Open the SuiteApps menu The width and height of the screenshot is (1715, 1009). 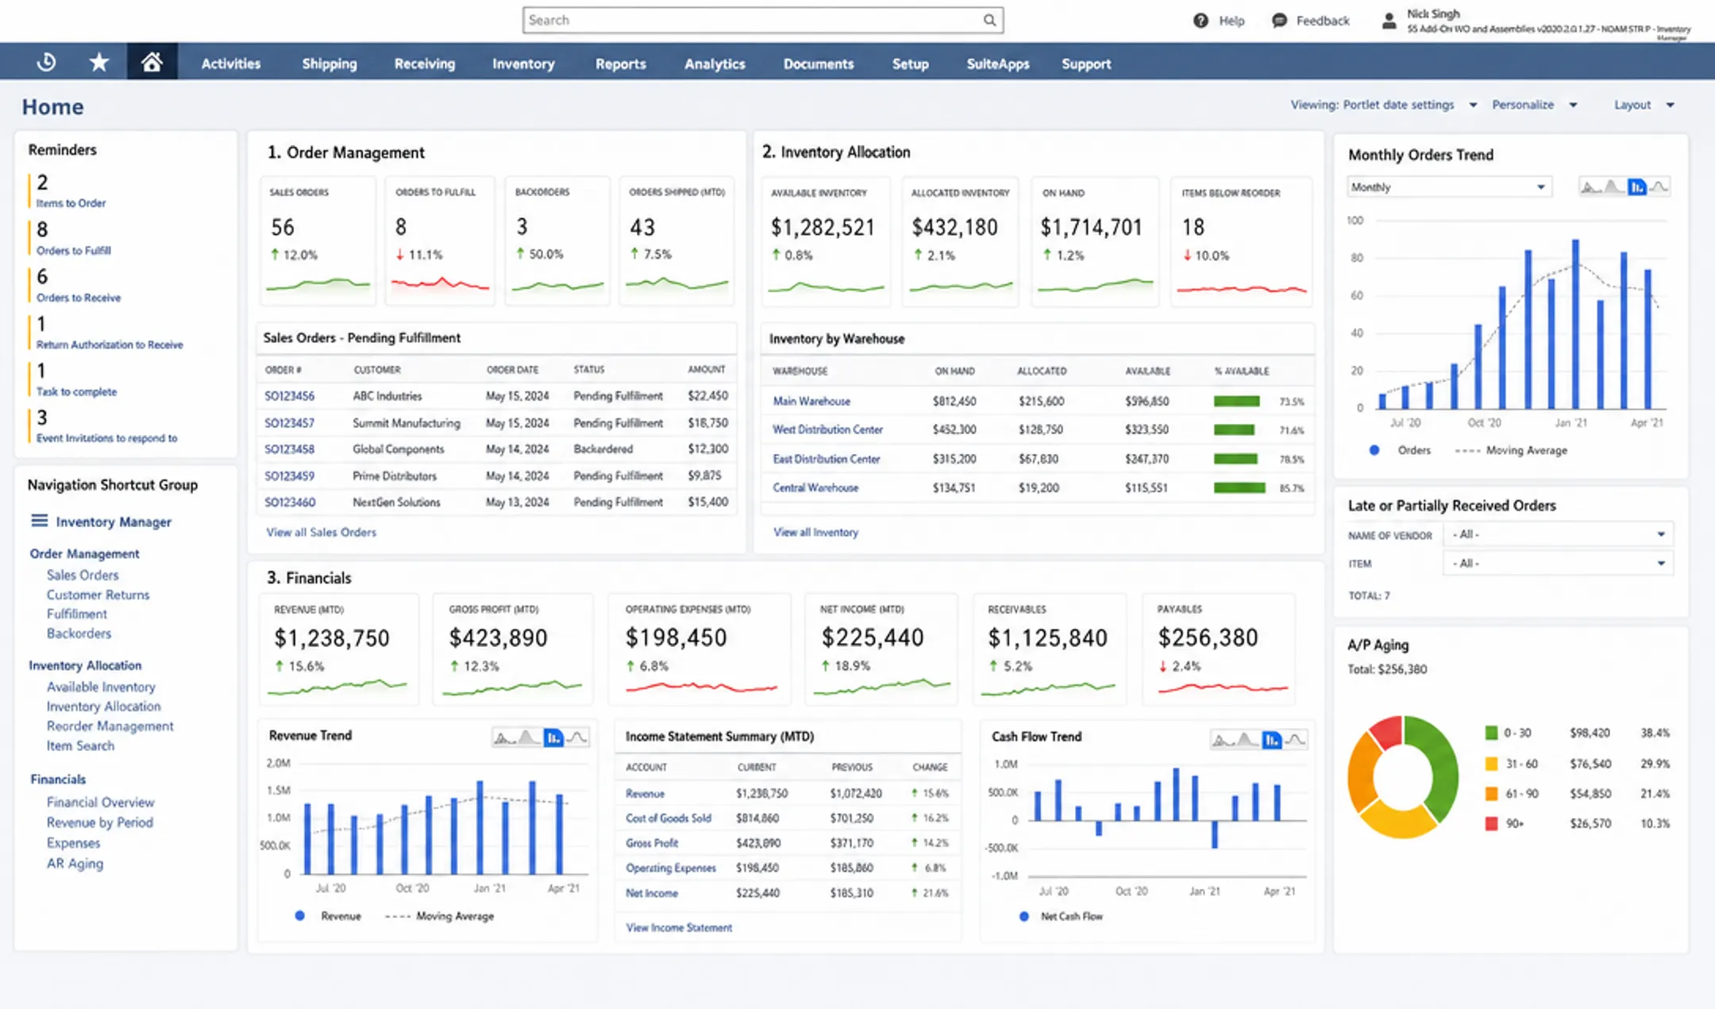click(997, 64)
